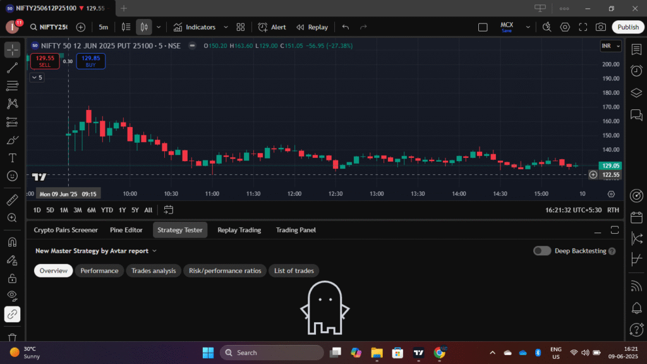Screen dimensions: 647x364
Task: Click the candlestick chart style icon
Action: tap(144, 27)
